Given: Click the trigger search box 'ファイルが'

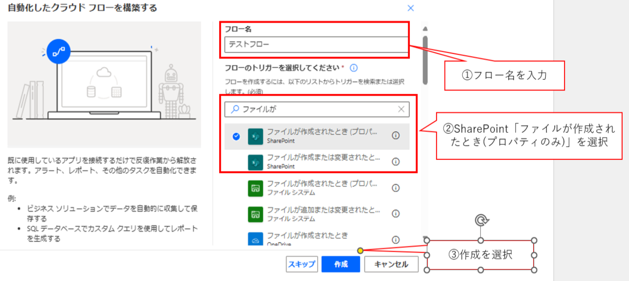Looking at the screenshot, I should [317, 109].
